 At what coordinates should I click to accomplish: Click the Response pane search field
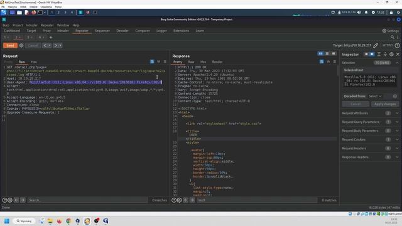point(257,200)
